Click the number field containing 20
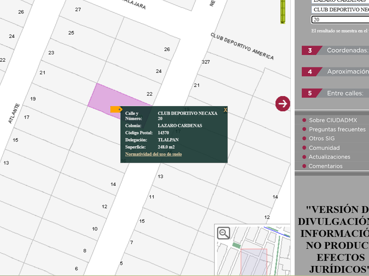 340,20
